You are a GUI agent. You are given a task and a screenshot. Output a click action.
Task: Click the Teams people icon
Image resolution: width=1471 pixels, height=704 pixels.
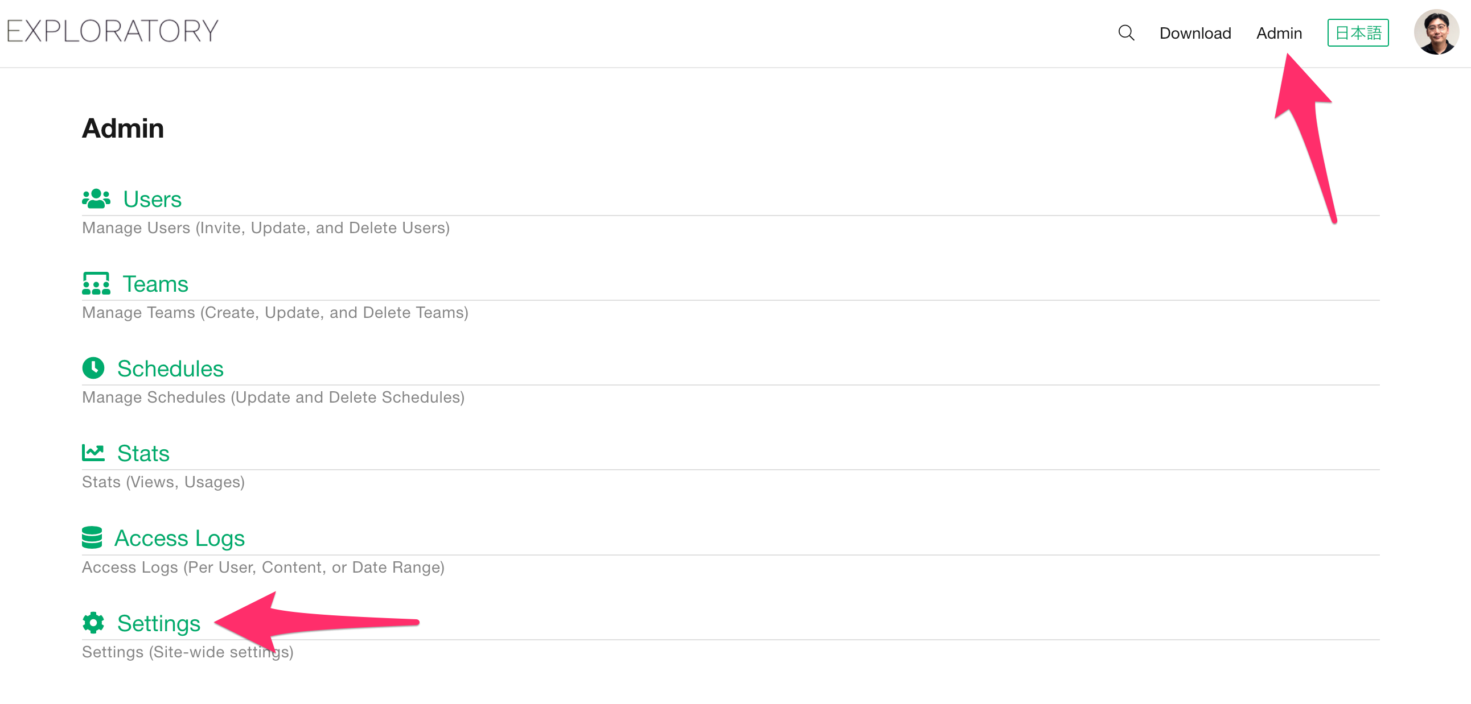tap(96, 284)
